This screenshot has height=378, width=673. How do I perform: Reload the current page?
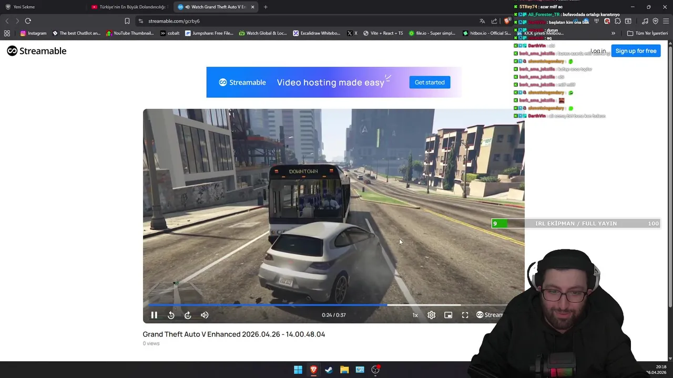tap(28, 21)
